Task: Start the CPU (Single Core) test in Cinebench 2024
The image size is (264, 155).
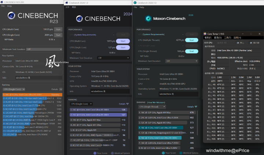Action: point(123,48)
